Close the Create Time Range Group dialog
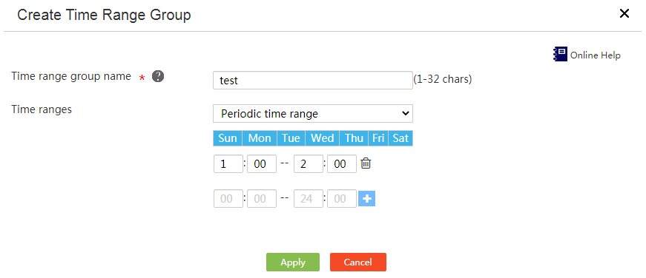Screen dimensions: 646x278 [x=624, y=13]
